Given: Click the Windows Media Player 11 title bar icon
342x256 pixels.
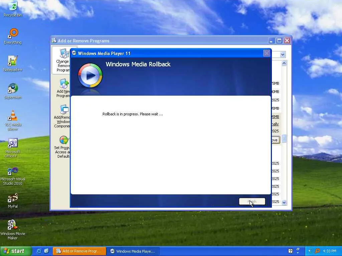Looking at the screenshot, I should click(74, 53).
